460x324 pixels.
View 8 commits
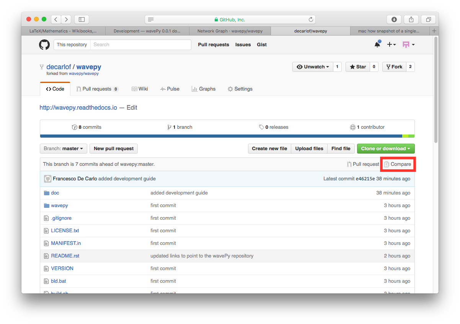[87, 127]
